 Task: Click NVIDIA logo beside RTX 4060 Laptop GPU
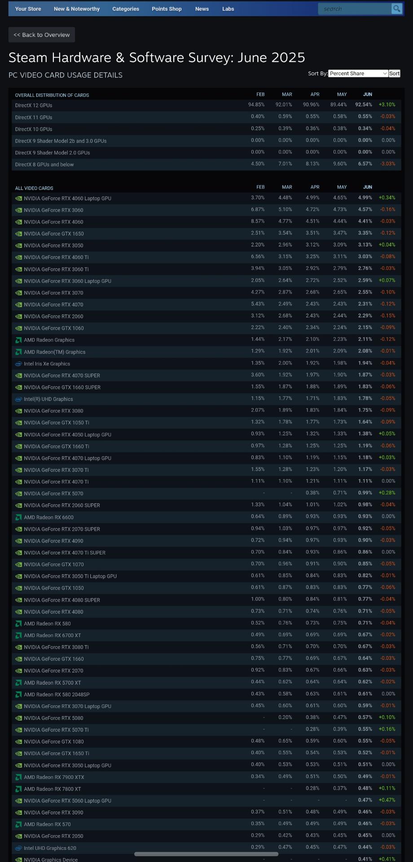click(18, 198)
